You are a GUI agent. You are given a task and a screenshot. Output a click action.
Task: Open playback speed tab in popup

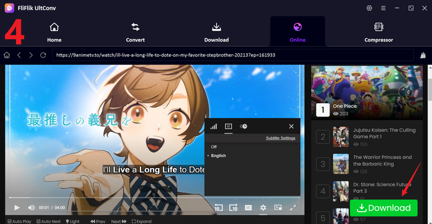pyautogui.click(x=244, y=127)
